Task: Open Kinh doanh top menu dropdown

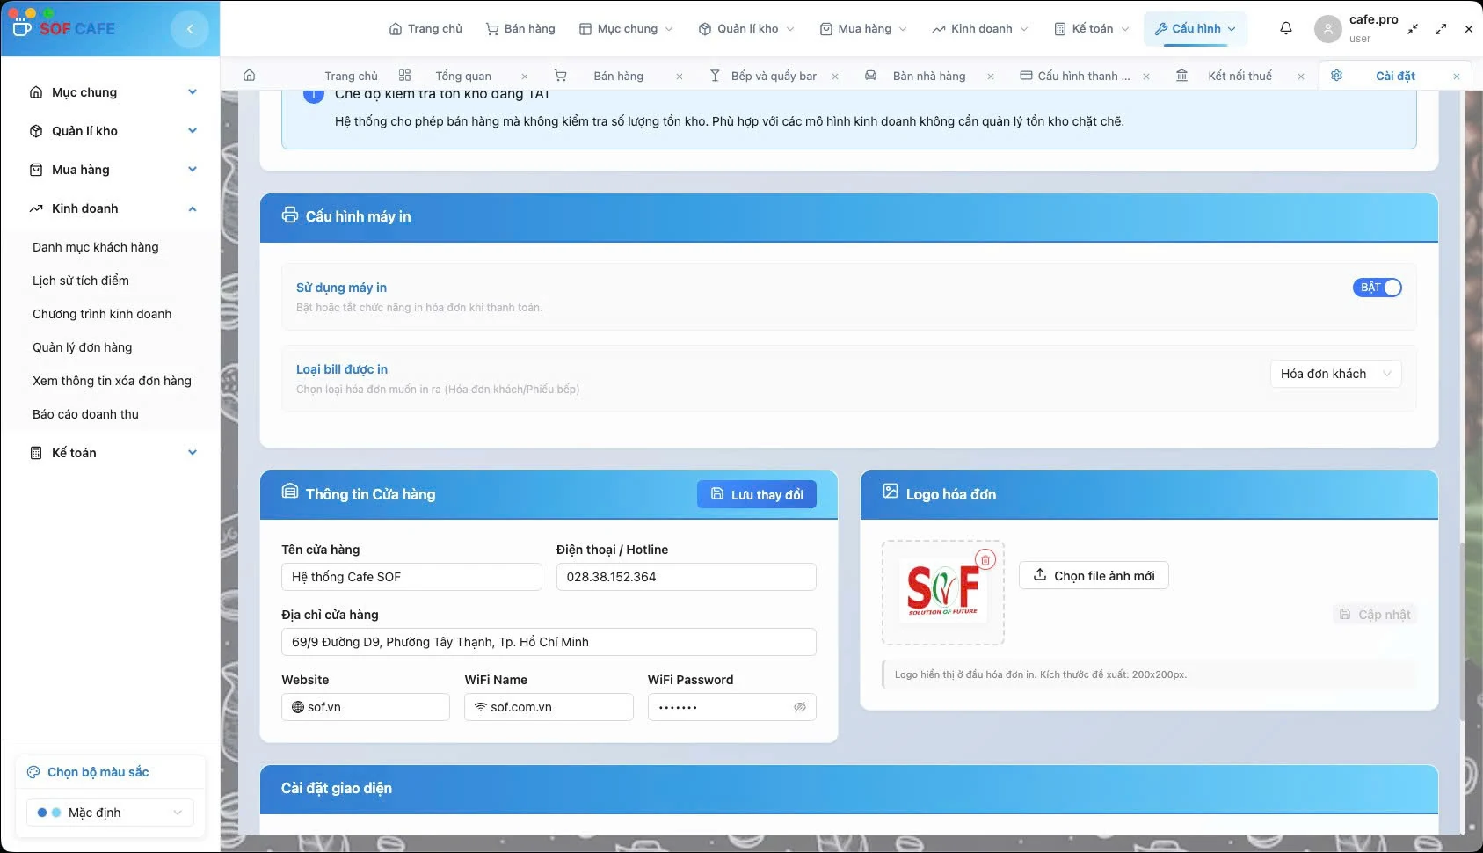Action: tap(980, 29)
